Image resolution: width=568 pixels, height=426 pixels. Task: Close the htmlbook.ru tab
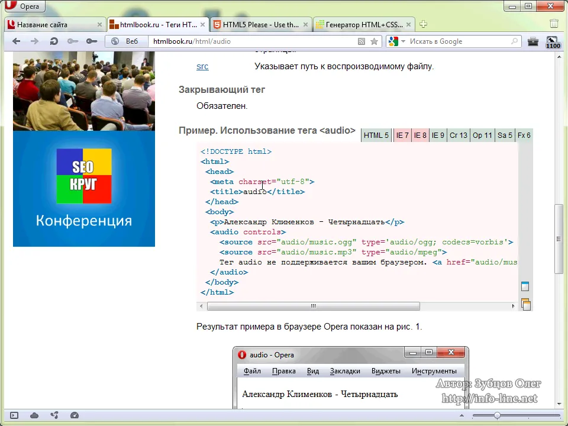pos(202,25)
